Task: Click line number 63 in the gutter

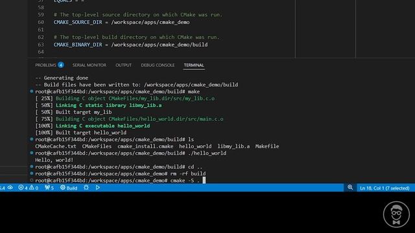Action: [41, 45]
